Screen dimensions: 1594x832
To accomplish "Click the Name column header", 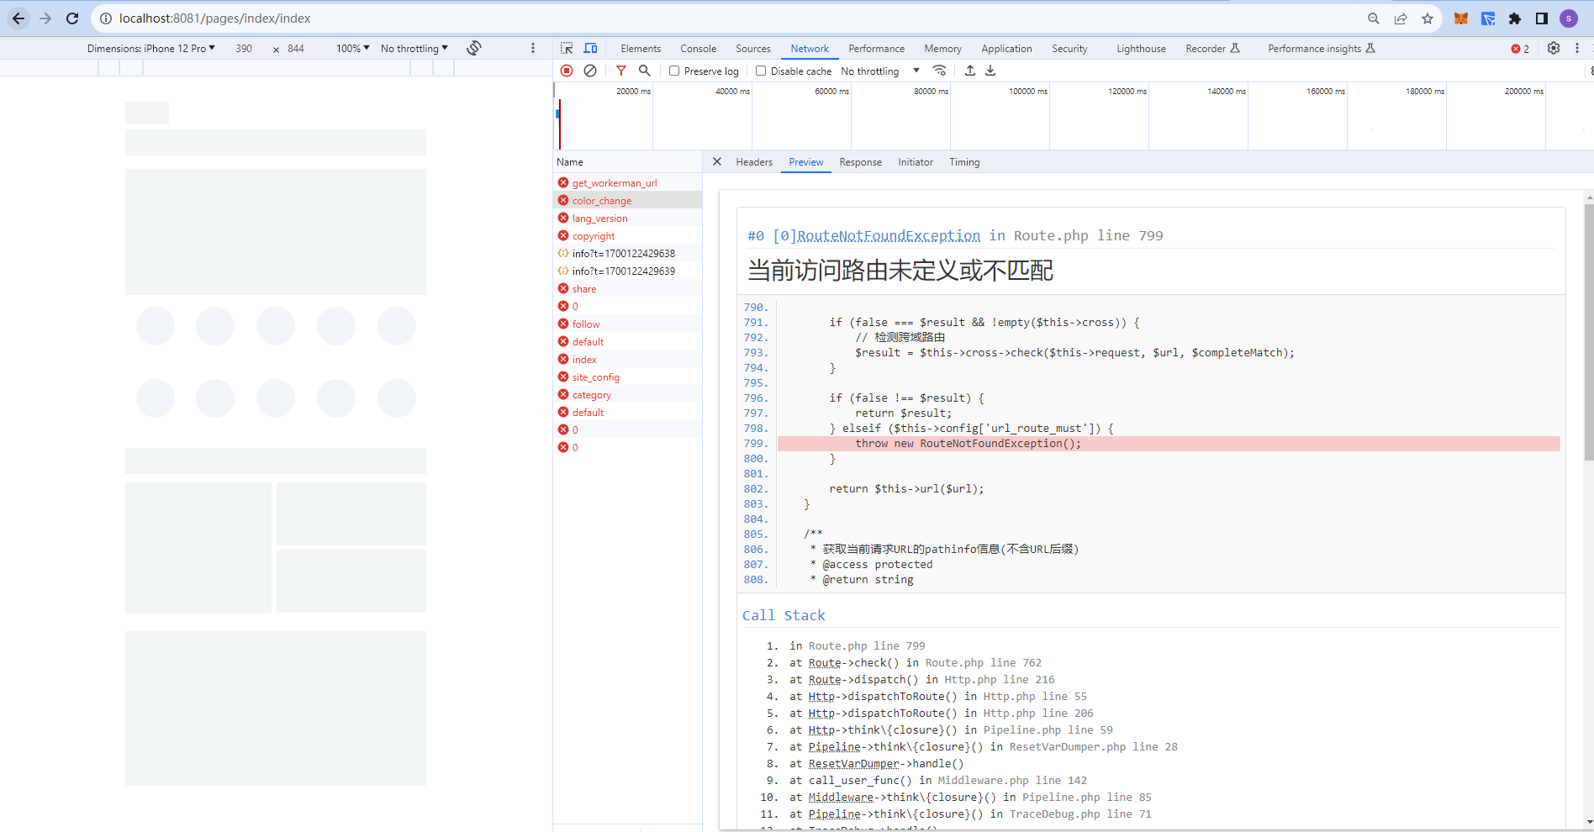I will tap(627, 162).
